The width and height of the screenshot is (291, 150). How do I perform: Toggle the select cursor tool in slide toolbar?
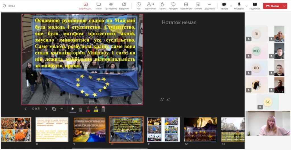[x=73, y=109]
